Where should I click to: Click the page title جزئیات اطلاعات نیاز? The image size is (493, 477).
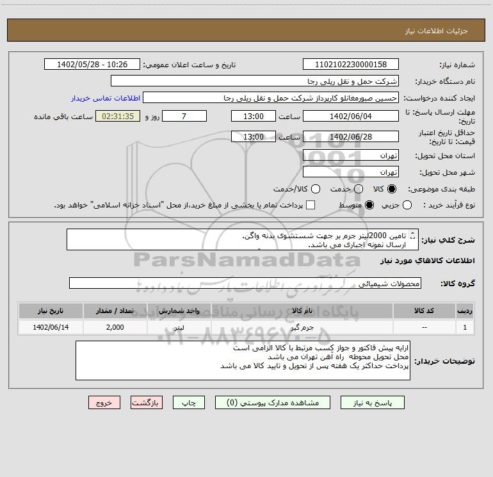pos(437,31)
